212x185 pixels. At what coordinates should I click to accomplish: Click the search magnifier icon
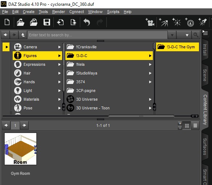tap(196, 35)
